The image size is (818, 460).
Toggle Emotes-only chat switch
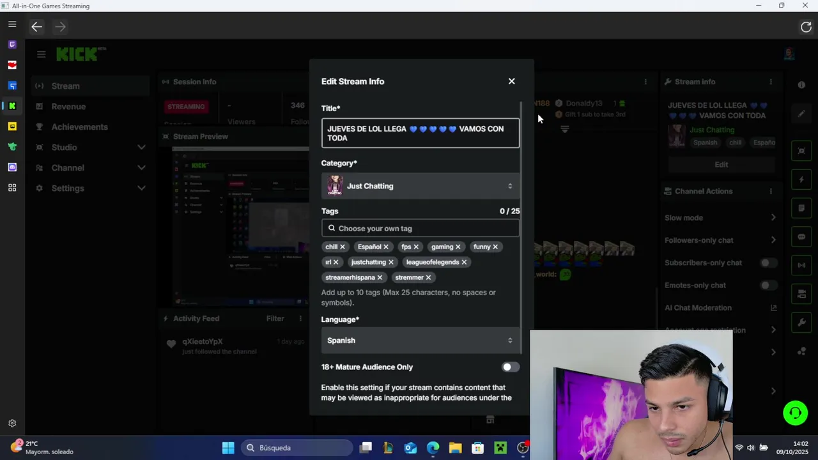point(769,285)
